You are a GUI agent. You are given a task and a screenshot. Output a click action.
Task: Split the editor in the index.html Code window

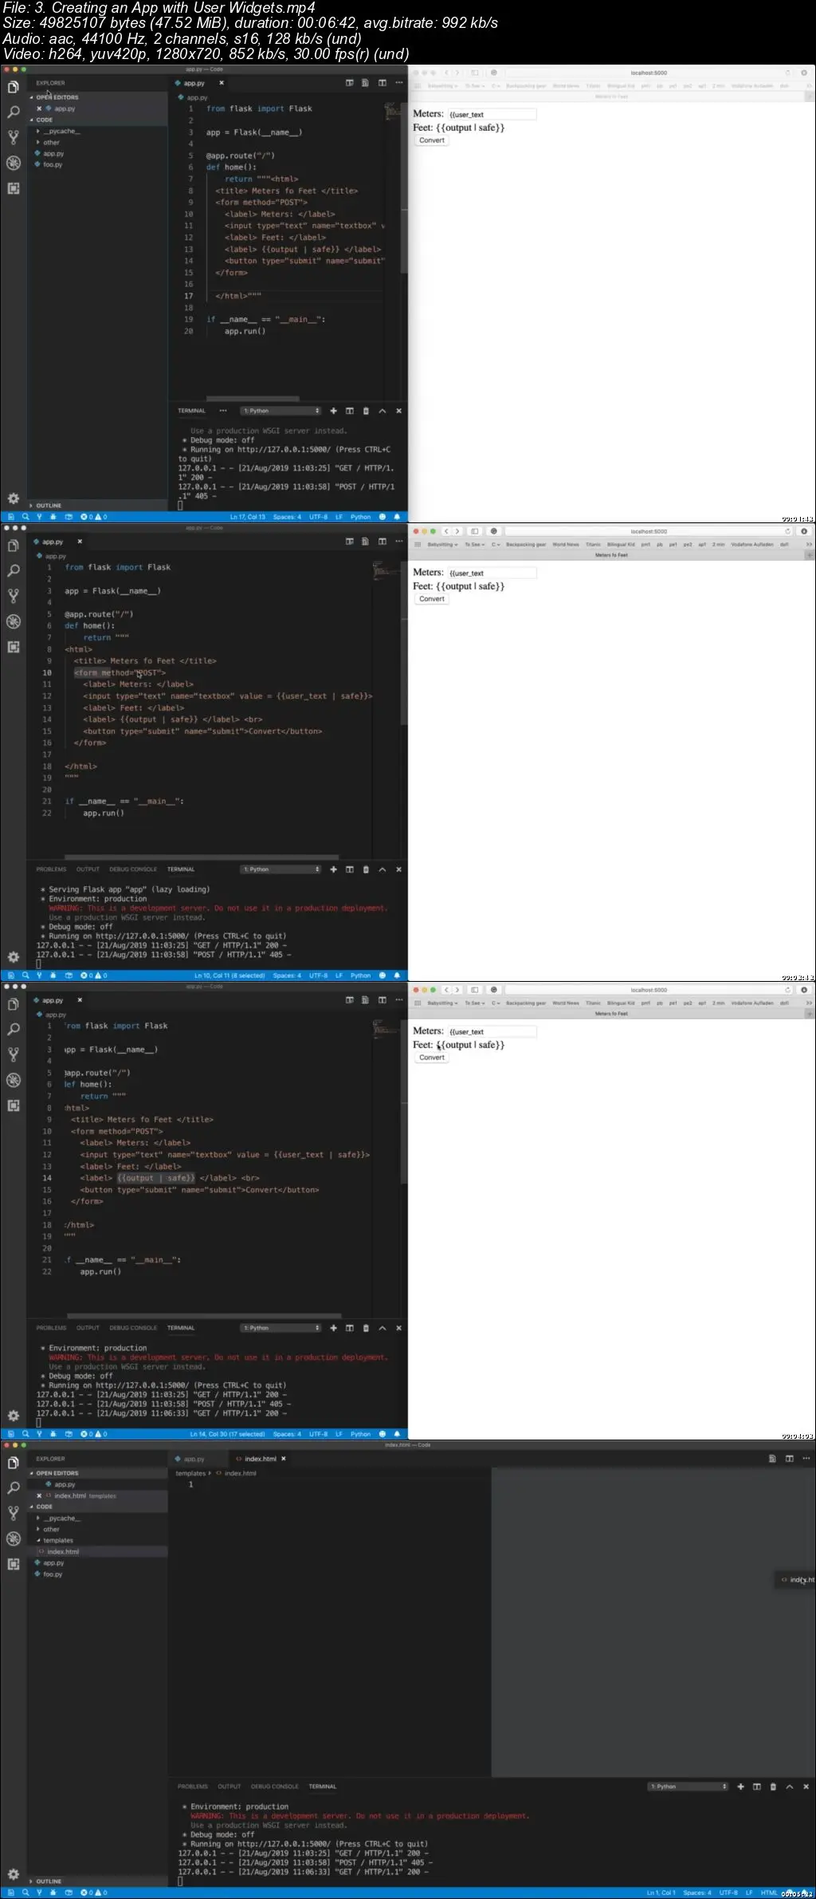tap(789, 1459)
